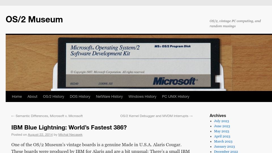272x153 pixels.
Task: Navigate to Windows History menu item
Action: tap(142, 96)
